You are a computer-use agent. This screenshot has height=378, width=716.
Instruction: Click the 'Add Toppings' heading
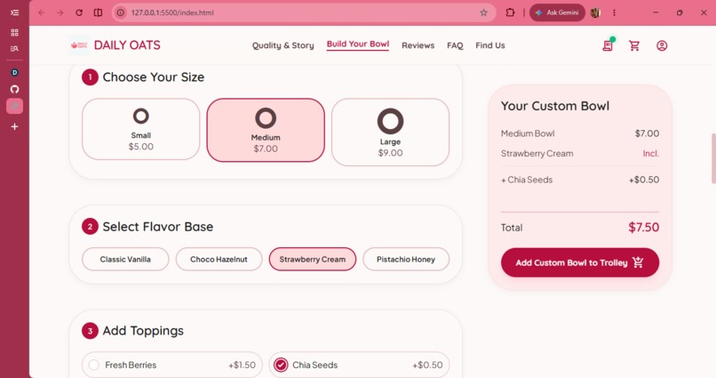click(143, 331)
